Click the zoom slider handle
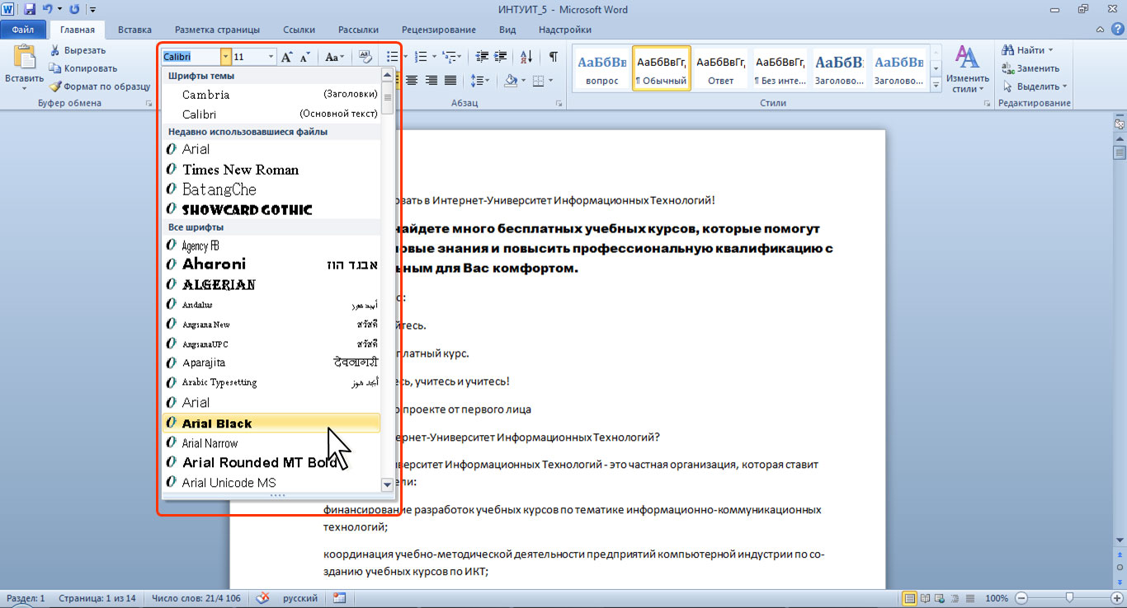1127x608 pixels. [1069, 598]
